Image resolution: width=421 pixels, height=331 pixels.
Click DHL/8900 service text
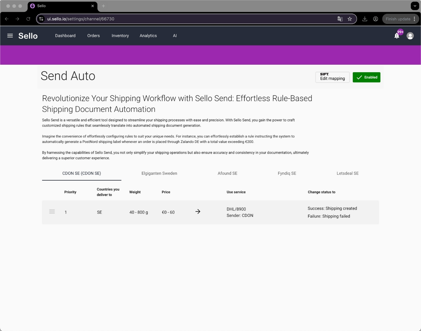(236, 209)
